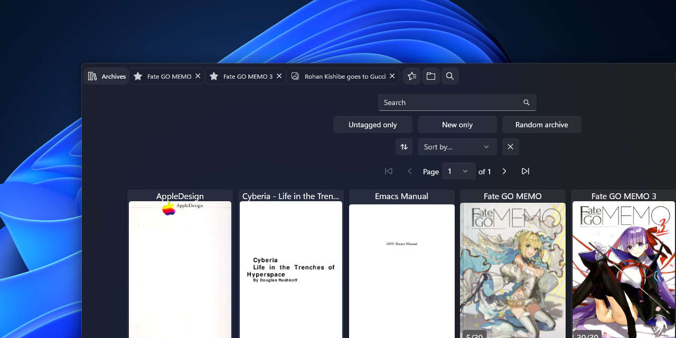This screenshot has height=338, width=676.
Task: Click the Fate GO MEMO 3 card title
Action: [624, 196]
